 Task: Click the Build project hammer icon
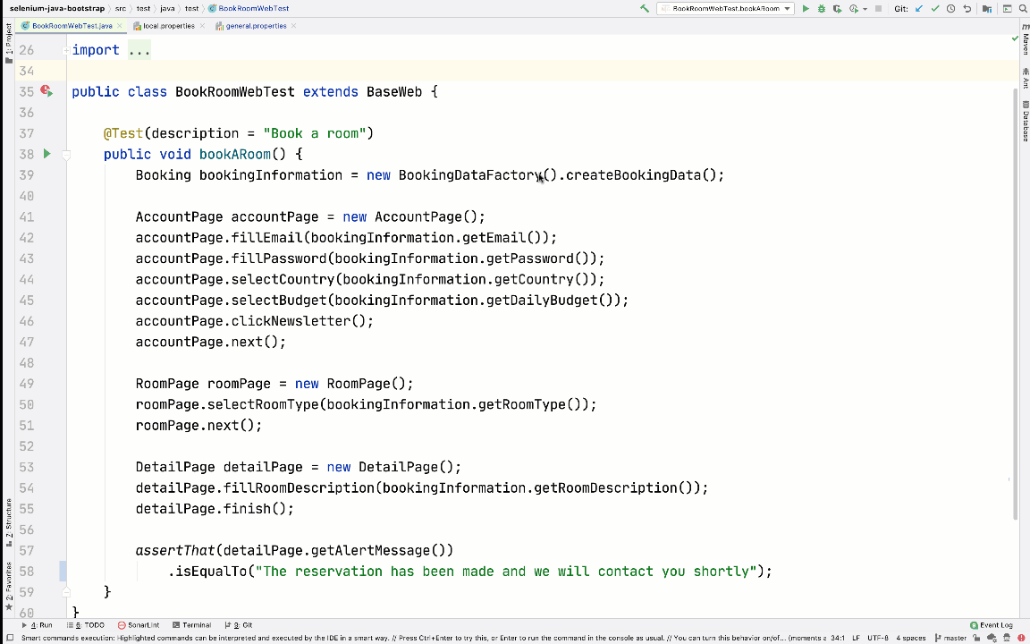coord(645,9)
